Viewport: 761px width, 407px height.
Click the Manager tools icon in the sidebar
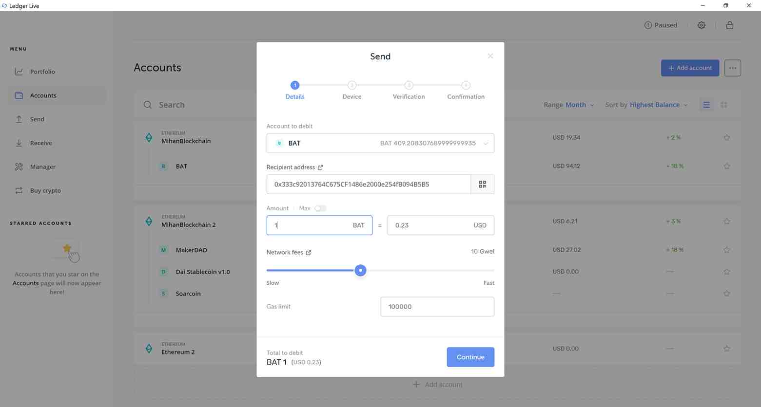tap(19, 166)
